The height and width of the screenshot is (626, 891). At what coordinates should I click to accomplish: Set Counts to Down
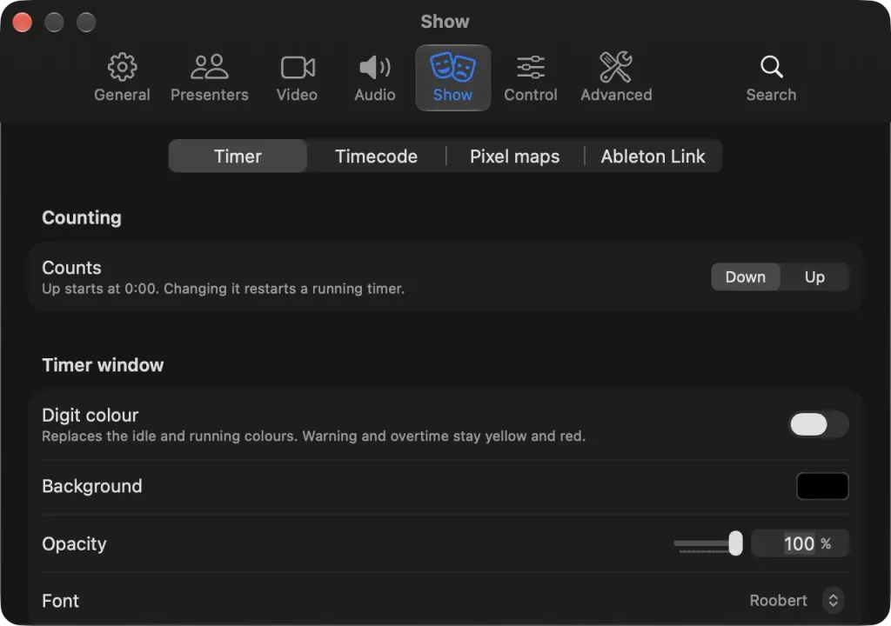(746, 277)
